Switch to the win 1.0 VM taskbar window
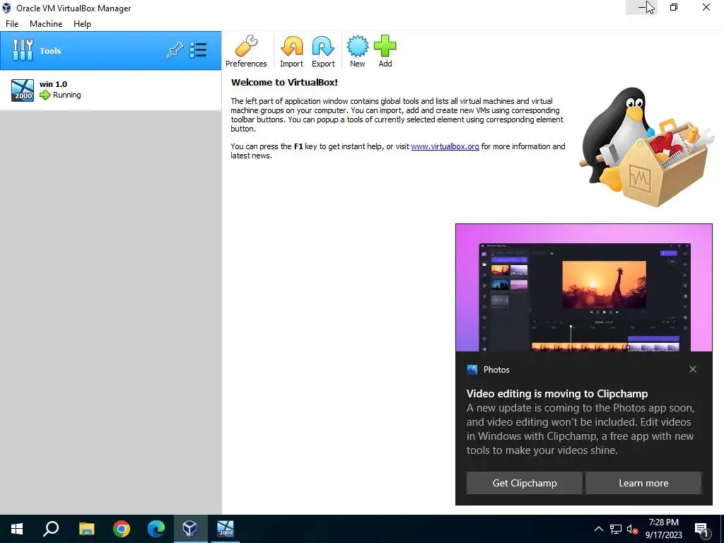The height and width of the screenshot is (543, 724). tap(226, 529)
